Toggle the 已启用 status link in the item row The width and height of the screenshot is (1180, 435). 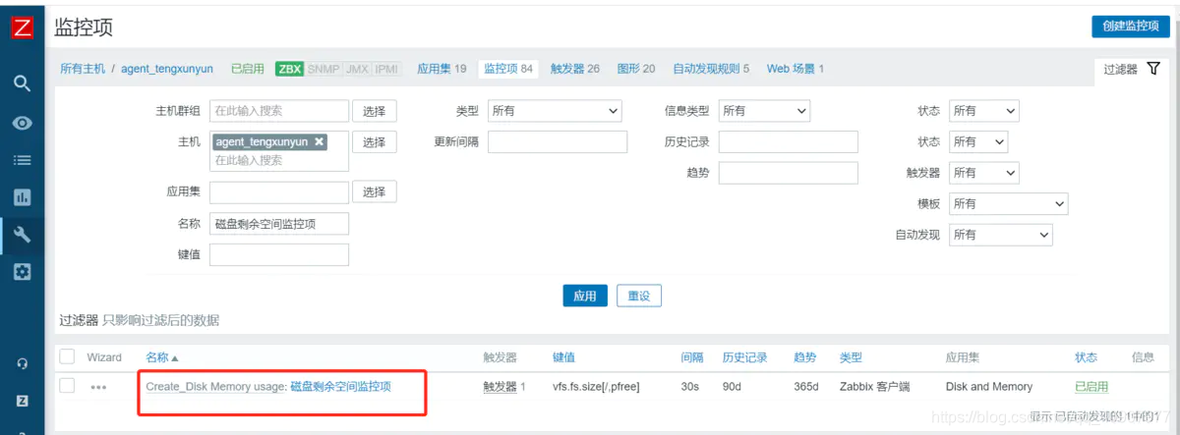point(1091,387)
